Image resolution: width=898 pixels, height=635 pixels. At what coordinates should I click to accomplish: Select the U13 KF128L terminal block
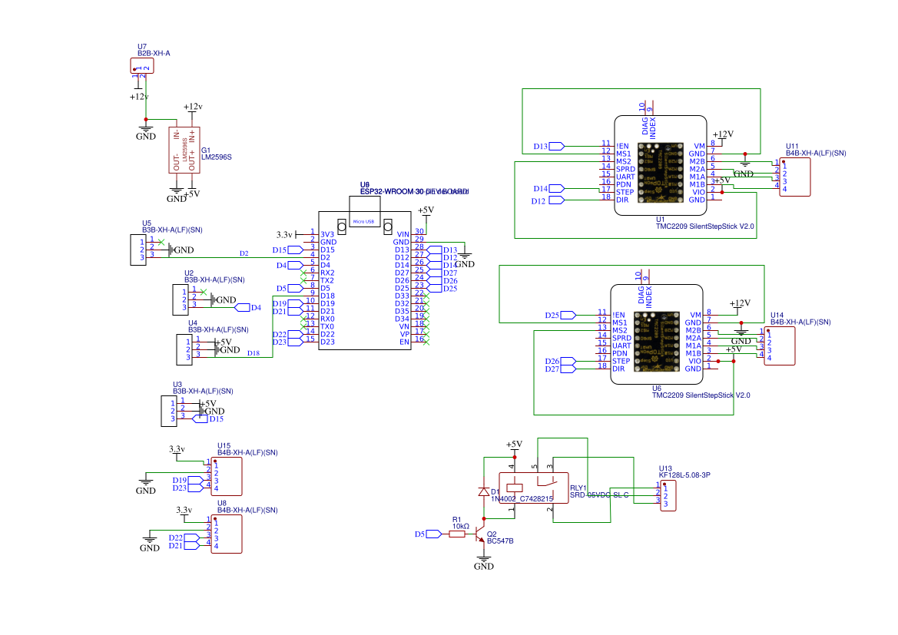[x=668, y=496]
